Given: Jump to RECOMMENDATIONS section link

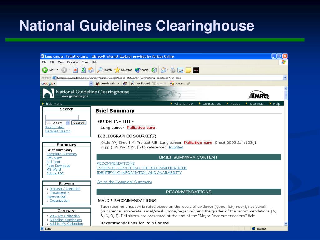Looking at the screenshot, I should pyautogui.click(x=116, y=163).
